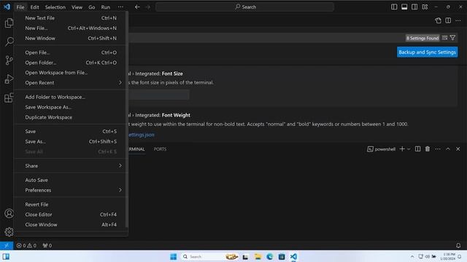
Task: Expand the Preferences submenu
Action: click(71, 190)
